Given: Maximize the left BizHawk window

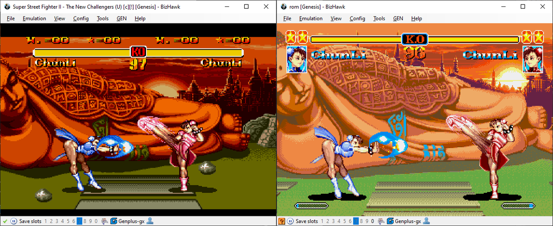Looking at the screenshot, I should click(x=246, y=7).
